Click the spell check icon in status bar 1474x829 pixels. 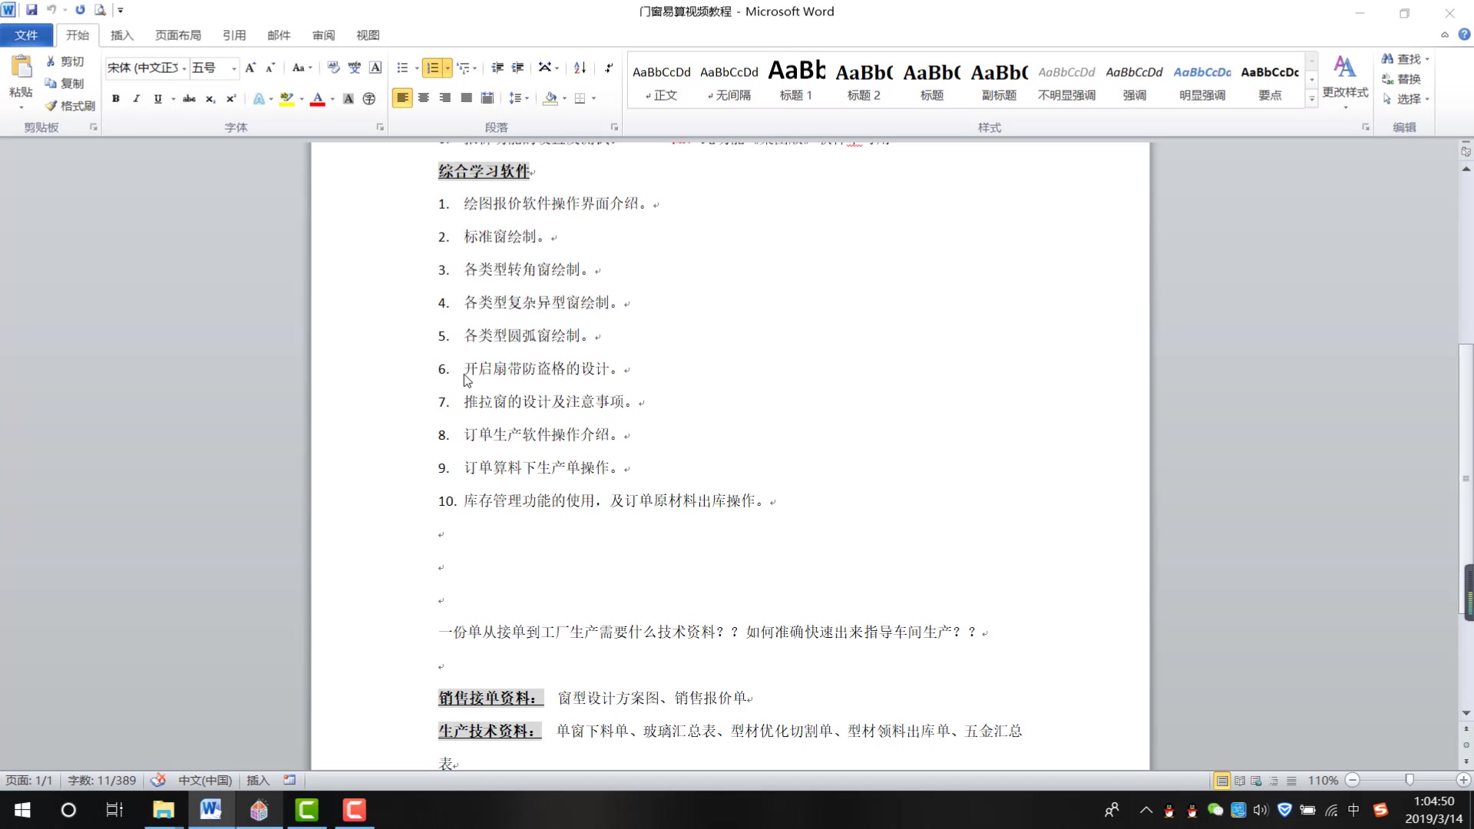[158, 781]
